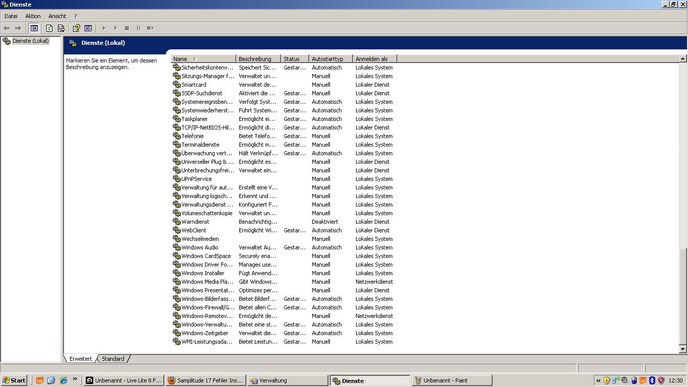Click scrollbar up arrow in services list
688x387 pixels.
pos(683,59)
